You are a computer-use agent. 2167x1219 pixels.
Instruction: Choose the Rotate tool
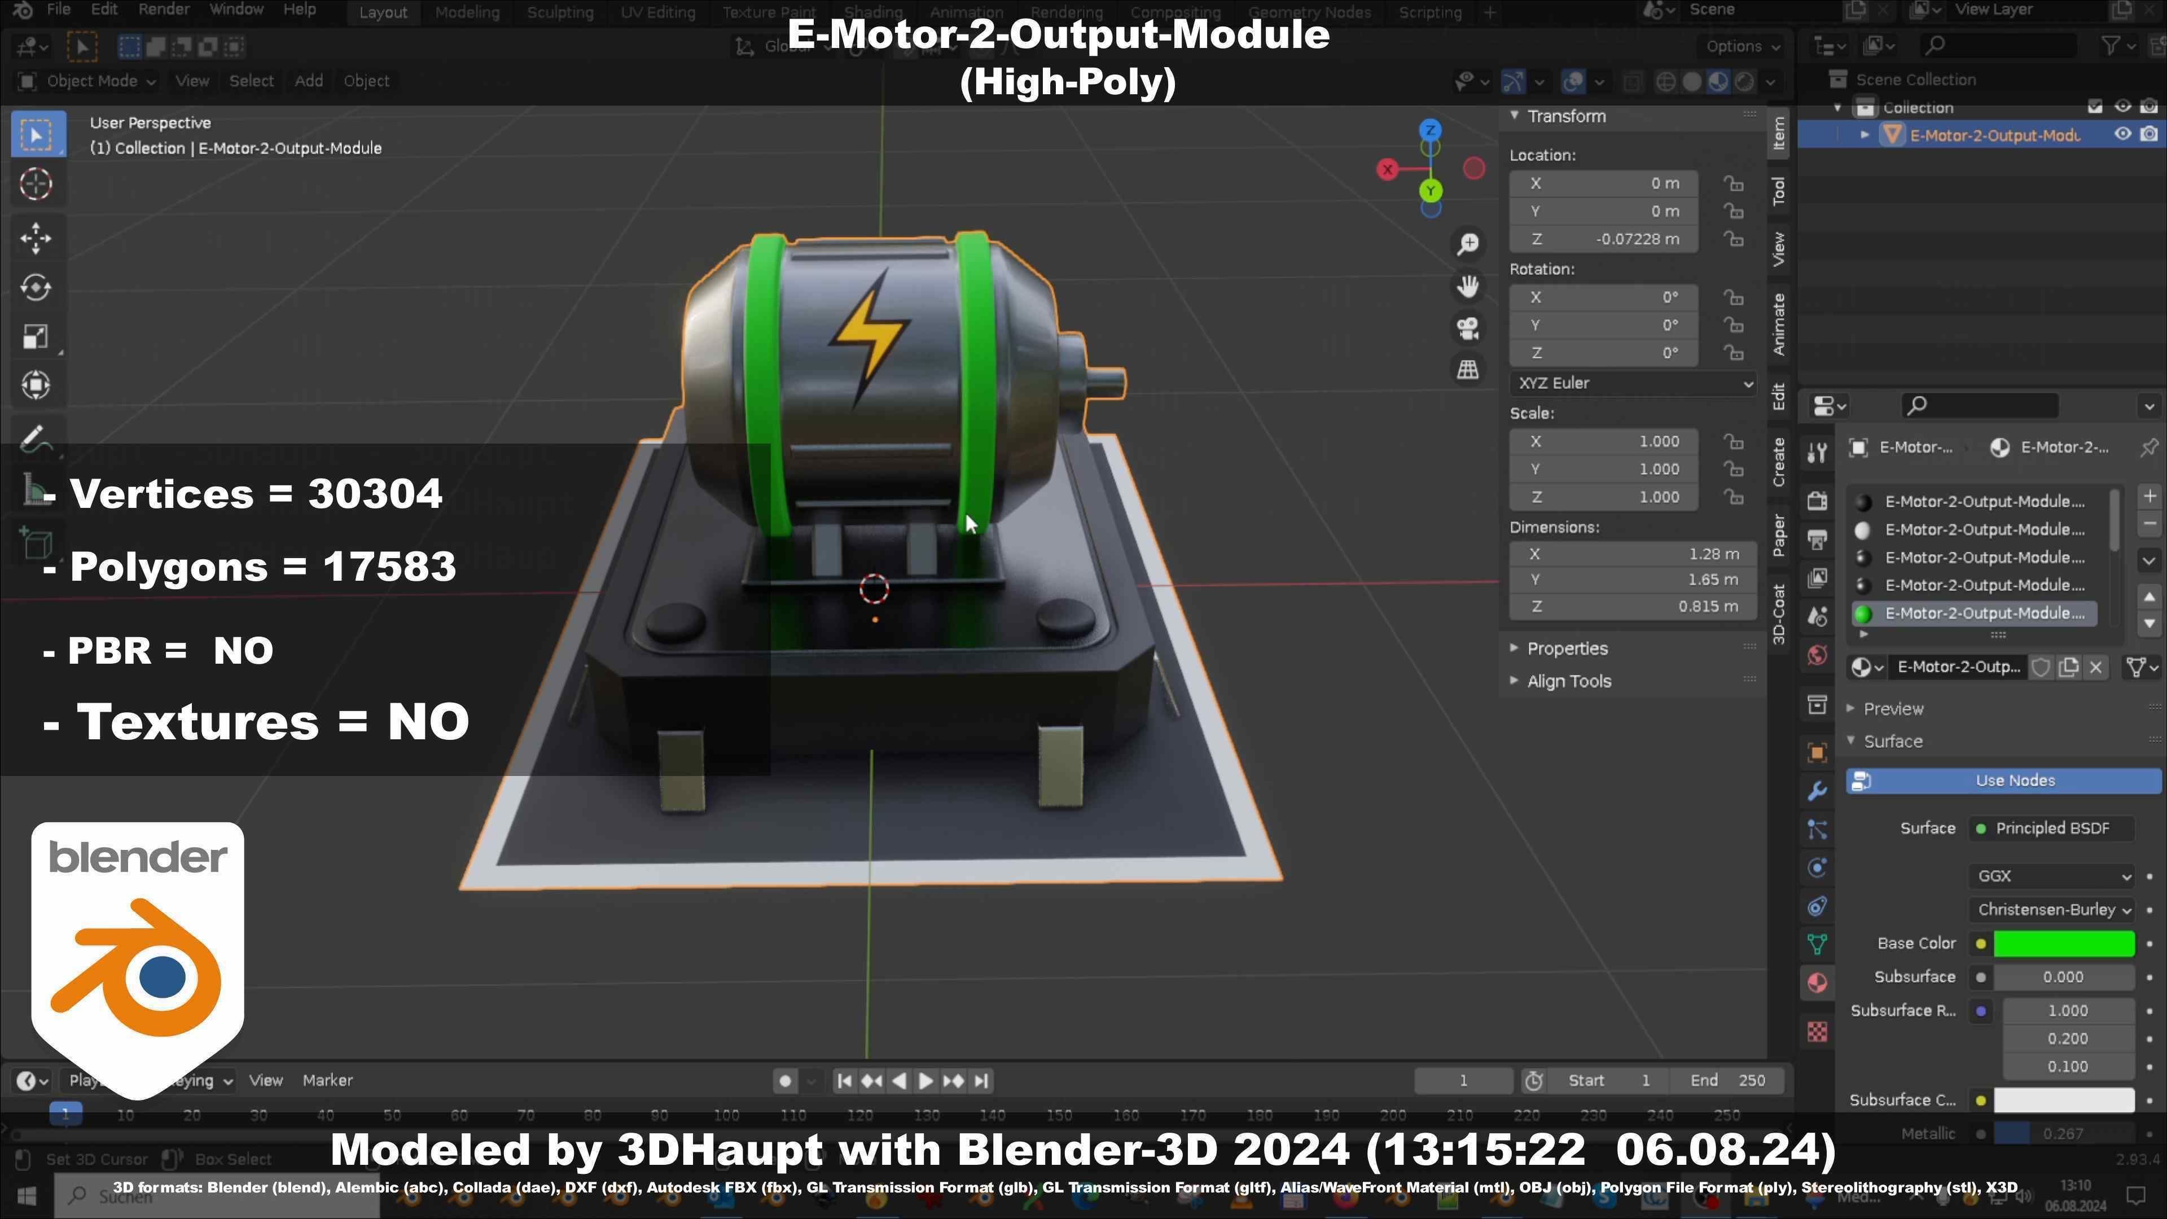(x=36, y=287)
